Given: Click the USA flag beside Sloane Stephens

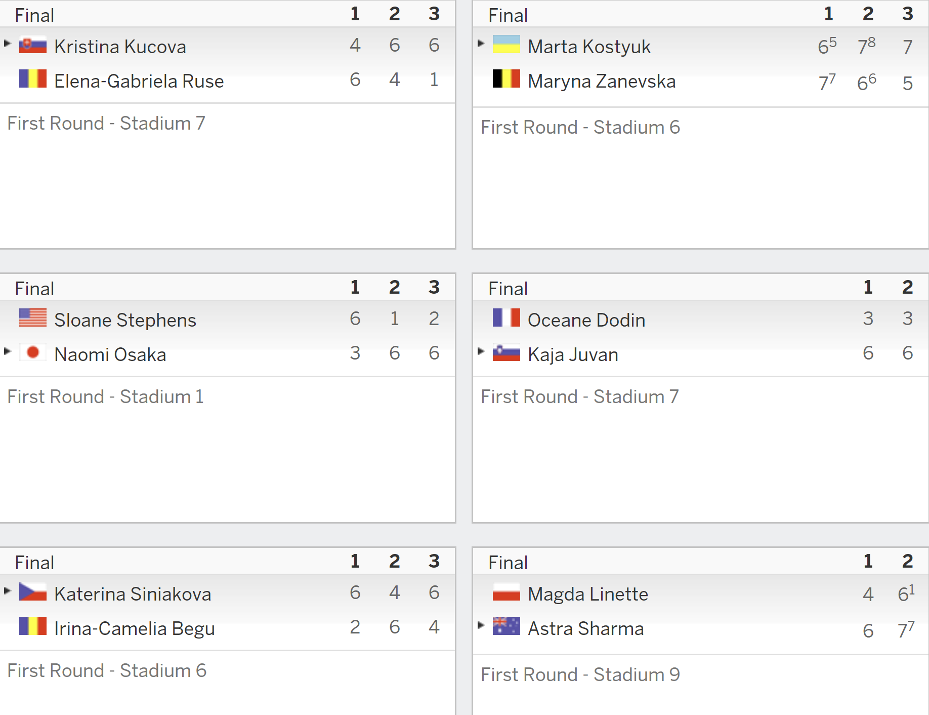Looking at the screenshot, I should [x=33, y=318].
